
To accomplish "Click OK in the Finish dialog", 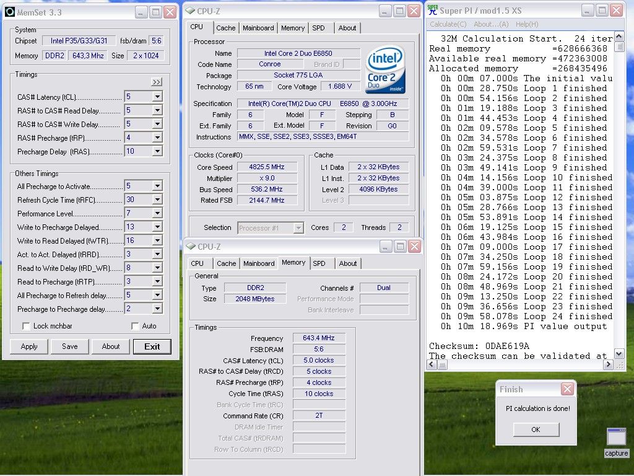I will point(536,430).
